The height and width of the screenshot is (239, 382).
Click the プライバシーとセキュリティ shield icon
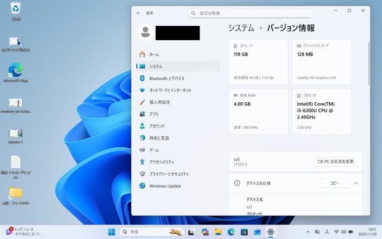(142, 174)
